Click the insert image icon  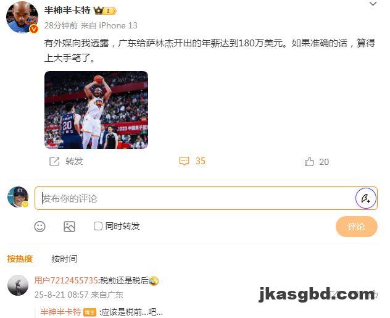click(69, 227)
